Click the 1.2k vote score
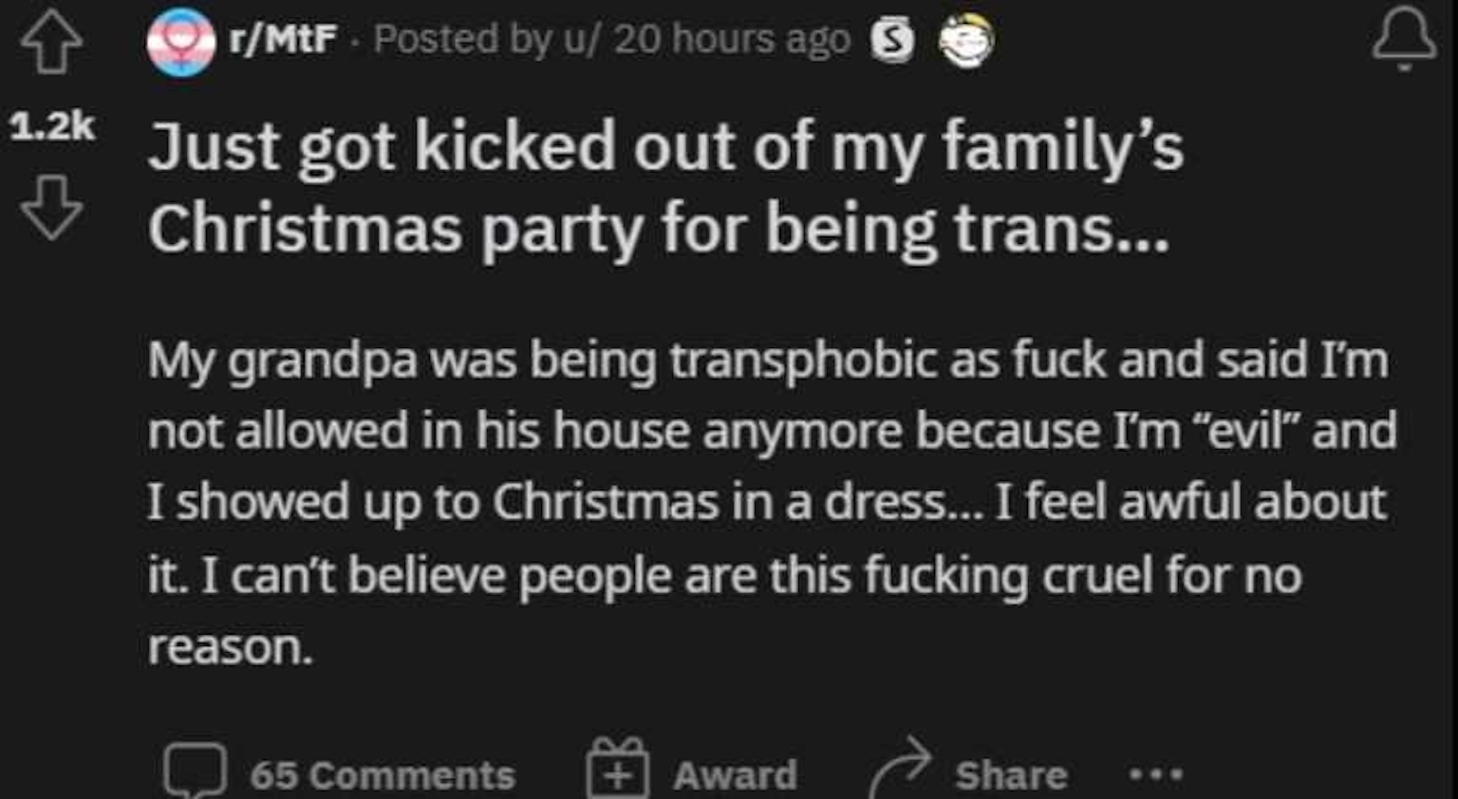This screenshot has width=1458, height=799. point(52,126)
